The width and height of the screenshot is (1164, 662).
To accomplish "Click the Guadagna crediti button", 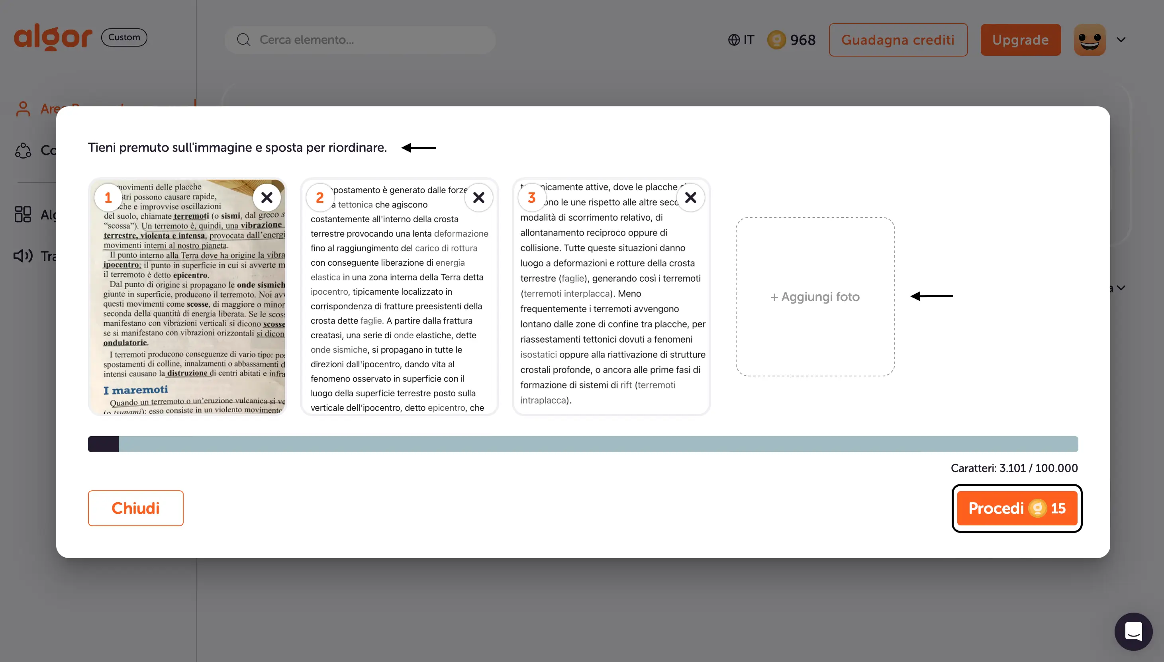I will 897,40.
